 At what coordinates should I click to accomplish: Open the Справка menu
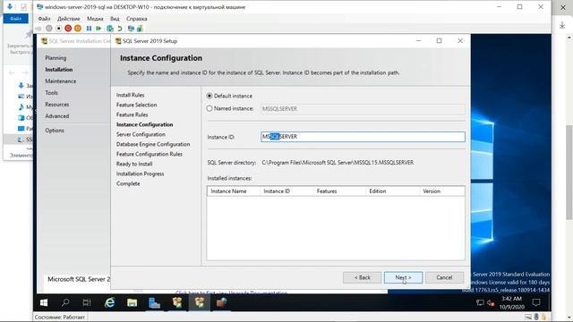click(x=137, y=19)
